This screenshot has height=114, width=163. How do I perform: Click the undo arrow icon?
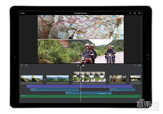(134, 65)
